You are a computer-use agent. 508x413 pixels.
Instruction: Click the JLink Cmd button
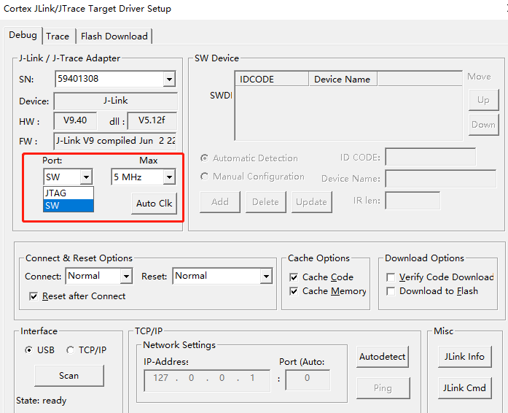464,388
